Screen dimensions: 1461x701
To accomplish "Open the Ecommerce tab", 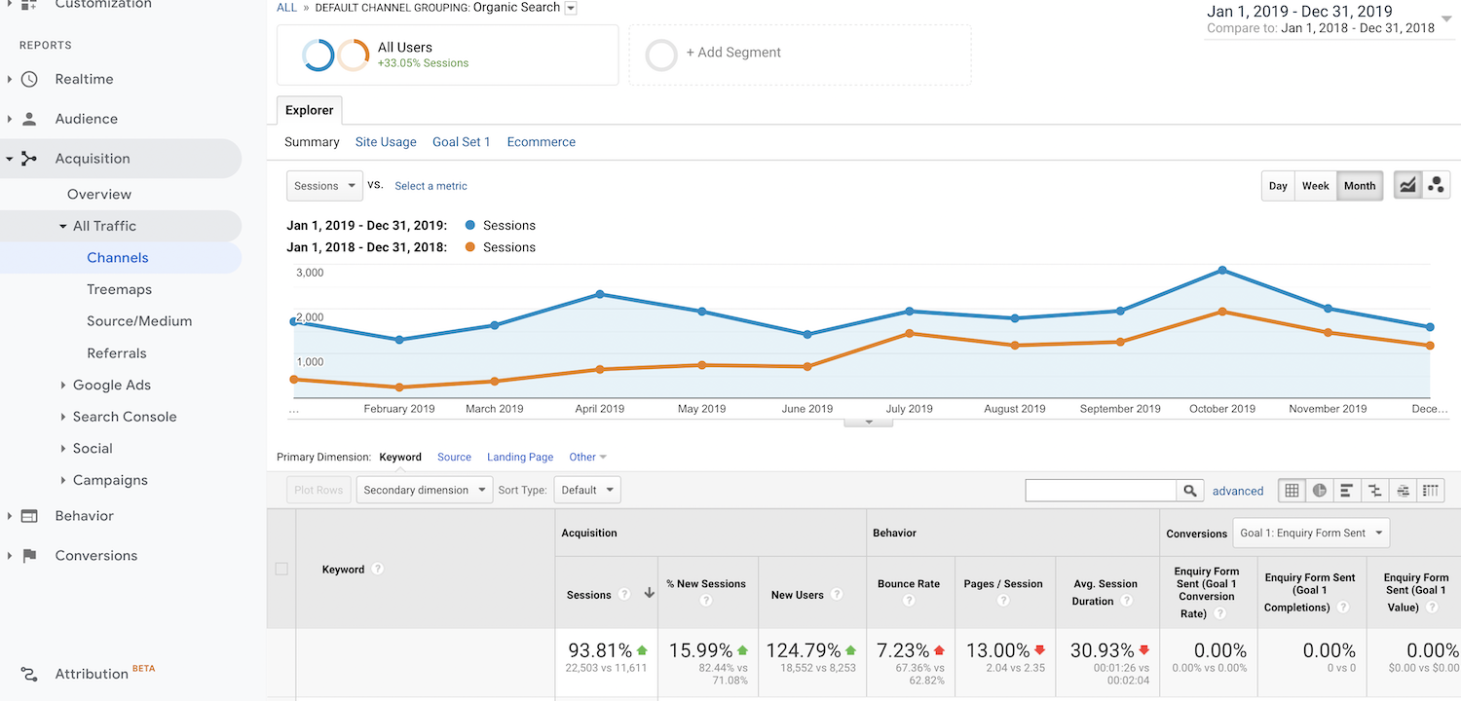I will pos(541,142).
